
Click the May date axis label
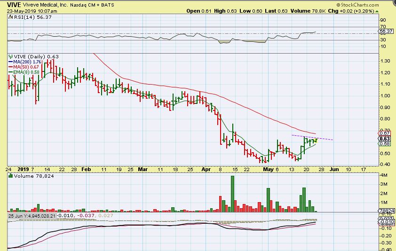point(268,169)
